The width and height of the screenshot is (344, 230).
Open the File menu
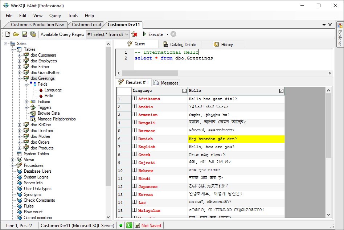point(9,15)
